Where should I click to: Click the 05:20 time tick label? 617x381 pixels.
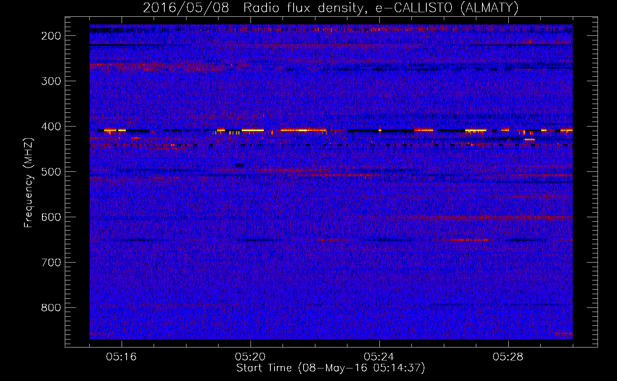point(251,357)
